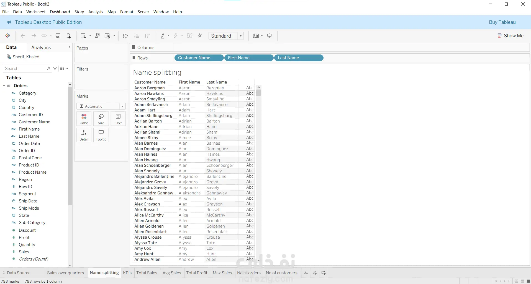
Task: Switch to the Analytics tab
Action: 41,48
